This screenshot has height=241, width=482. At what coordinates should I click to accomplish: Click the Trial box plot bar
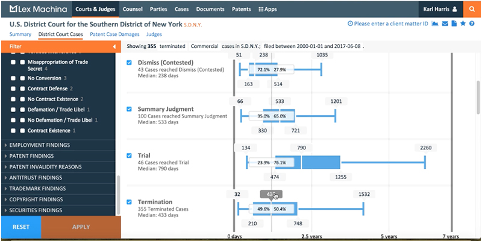(x=321, y=162)
